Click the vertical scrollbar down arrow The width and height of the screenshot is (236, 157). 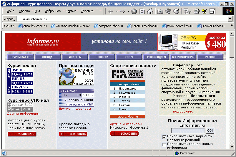232,147
